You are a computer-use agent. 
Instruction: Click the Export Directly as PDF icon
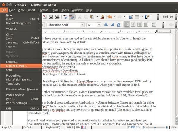44,17
